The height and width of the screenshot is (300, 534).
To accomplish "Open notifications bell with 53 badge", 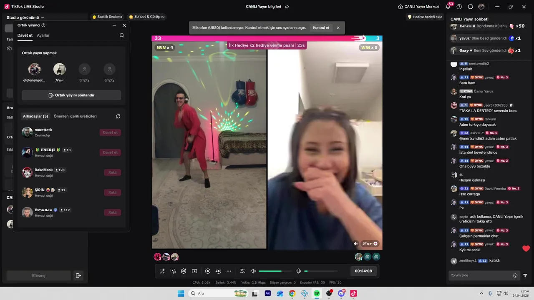I will (x=448, y=7).
